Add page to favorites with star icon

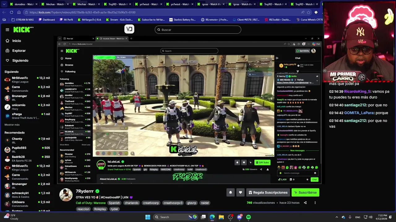(x=308, y=12)
